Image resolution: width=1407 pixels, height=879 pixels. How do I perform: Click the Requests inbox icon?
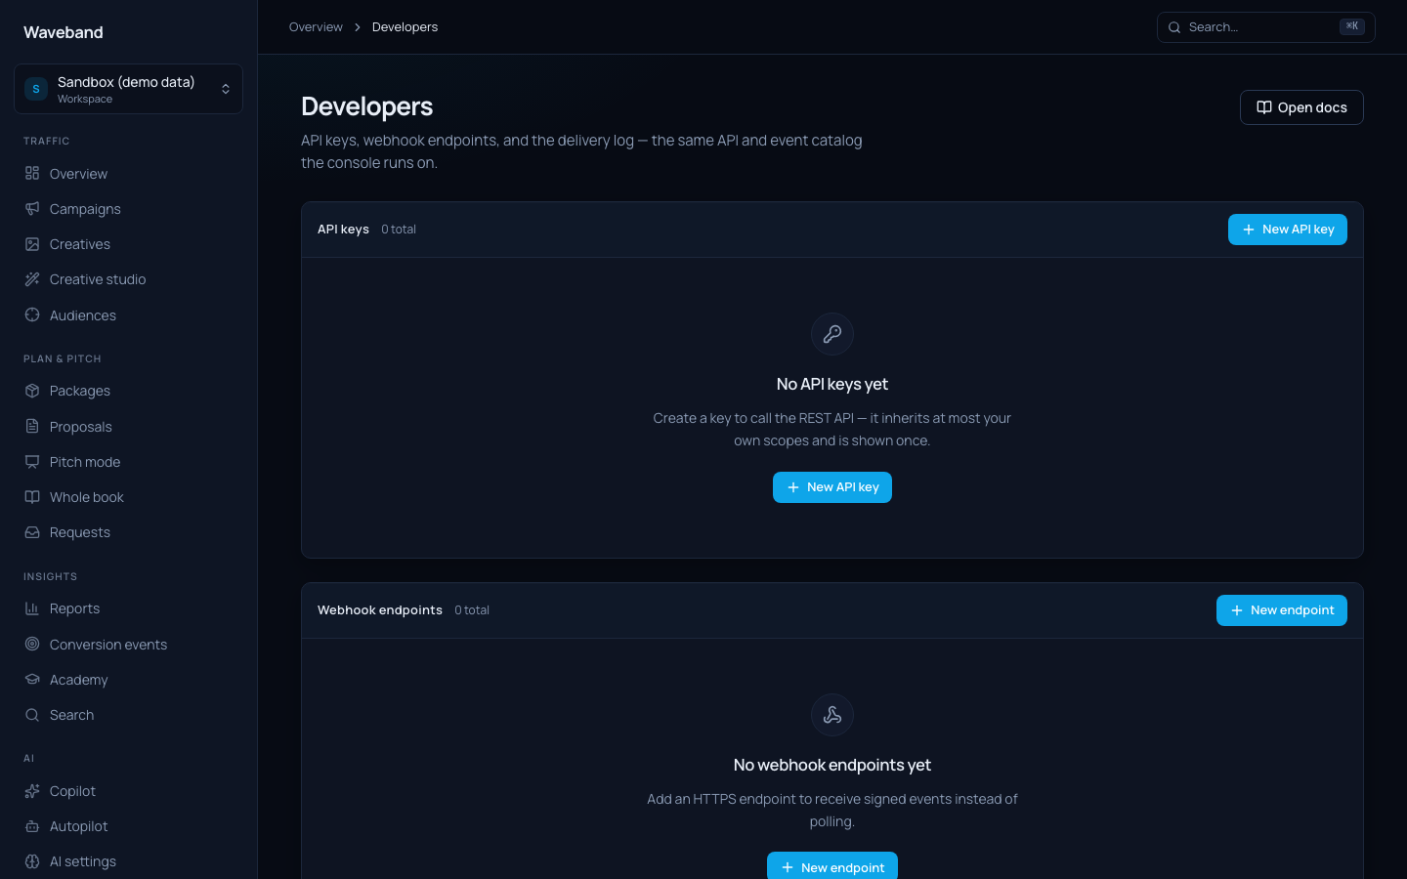32,532
